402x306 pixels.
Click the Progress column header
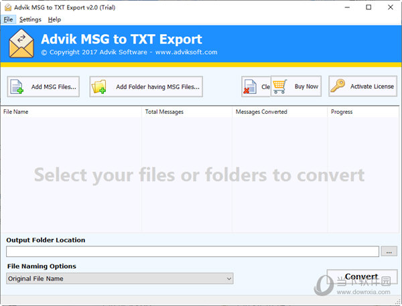pos(363,112)
